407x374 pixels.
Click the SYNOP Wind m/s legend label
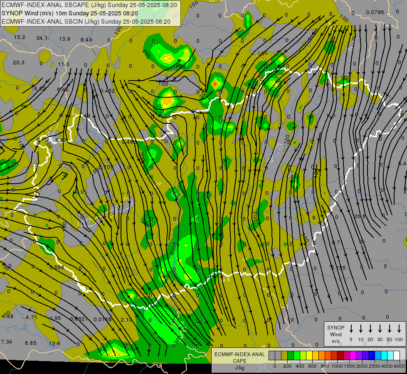[x=335, y=334]
